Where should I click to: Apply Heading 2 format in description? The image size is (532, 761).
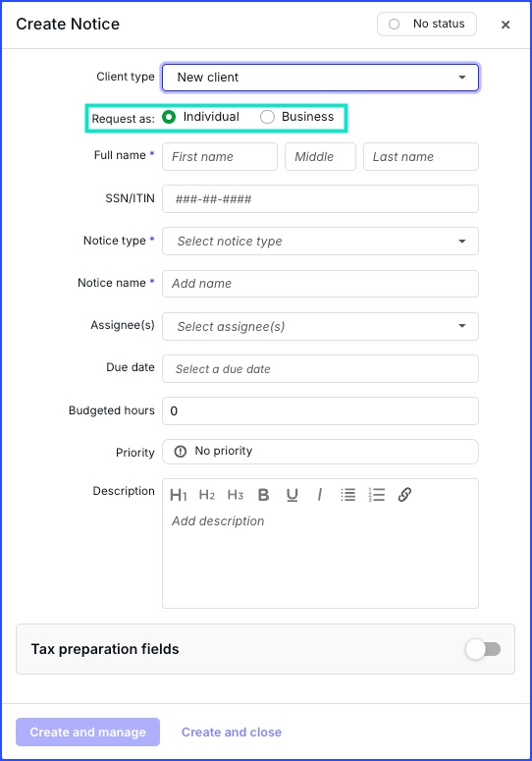point(207,495)
